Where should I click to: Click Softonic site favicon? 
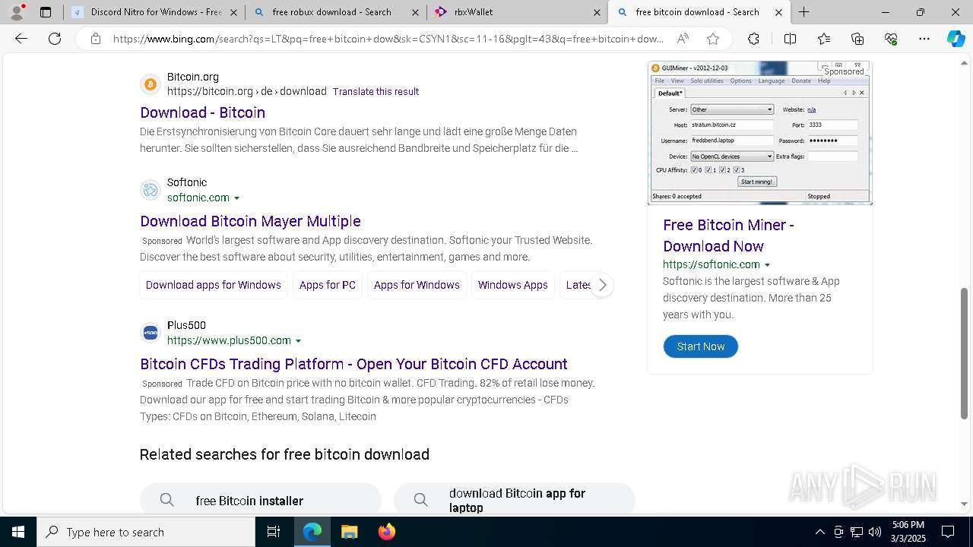click(x=151, y=190)
